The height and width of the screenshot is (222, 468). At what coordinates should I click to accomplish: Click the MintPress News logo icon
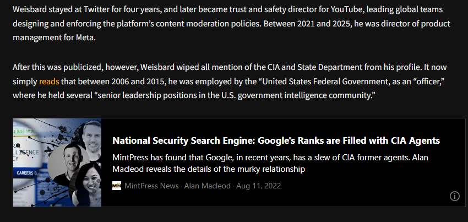117,186
